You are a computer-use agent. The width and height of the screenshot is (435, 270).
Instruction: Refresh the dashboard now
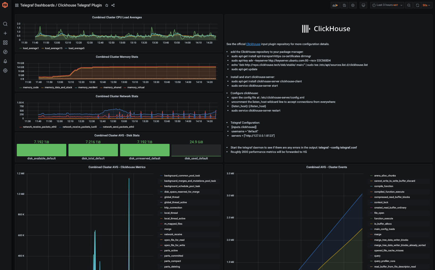point(418,5)
